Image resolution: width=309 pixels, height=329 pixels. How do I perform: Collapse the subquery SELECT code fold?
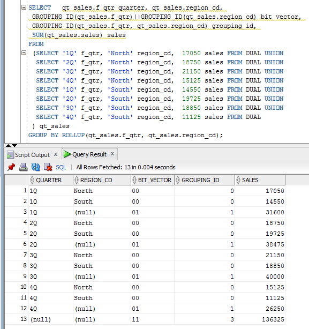click(x=24, y=53)
